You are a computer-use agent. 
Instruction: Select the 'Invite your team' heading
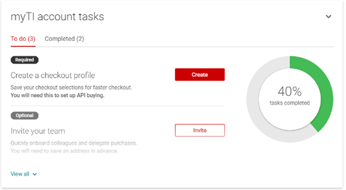38,131
